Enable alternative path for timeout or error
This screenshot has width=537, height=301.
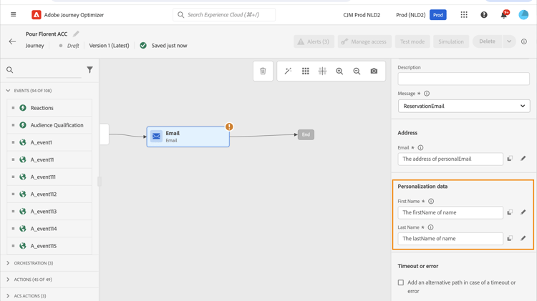coord(401,282)
